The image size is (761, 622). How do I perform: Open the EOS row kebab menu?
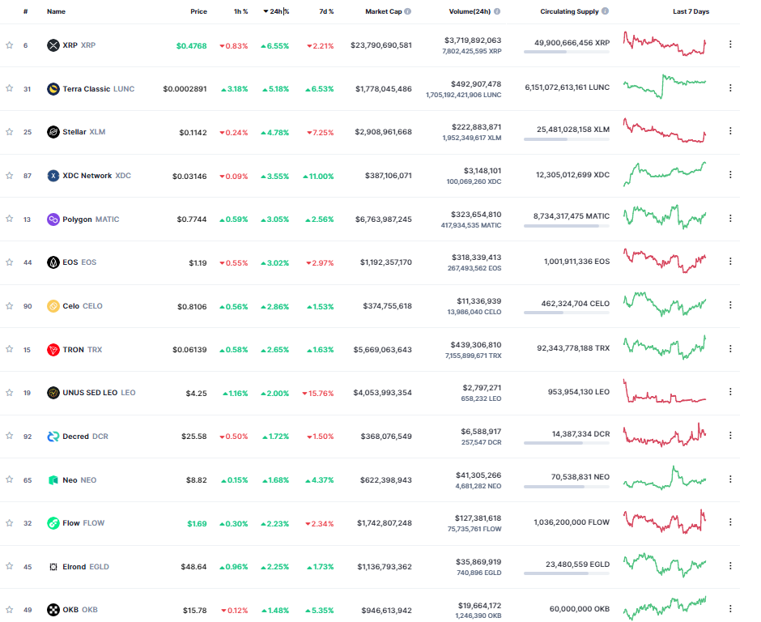(x=730, y=262)
